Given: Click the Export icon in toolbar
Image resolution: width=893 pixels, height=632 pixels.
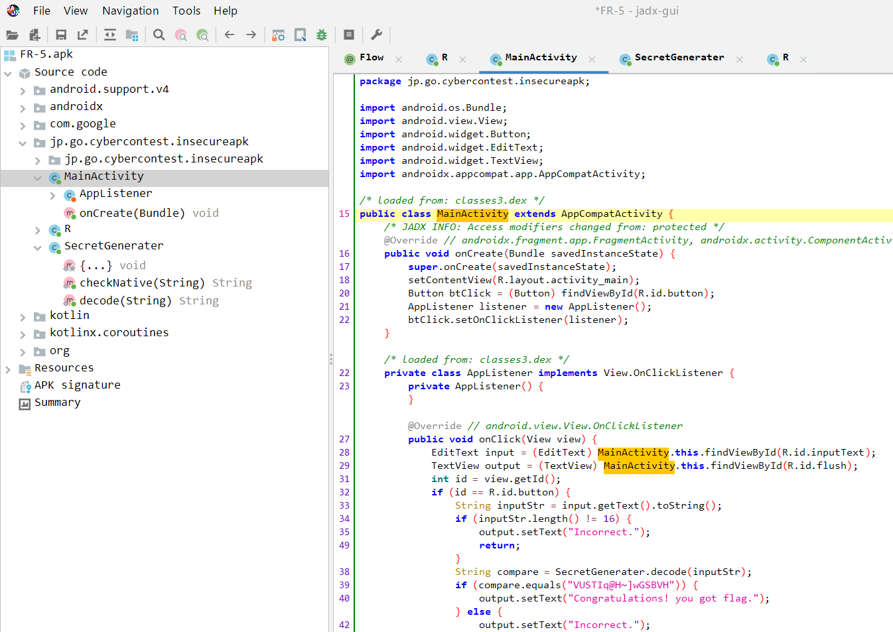Looking at the screenshot, I should click(x=83, y=35).
